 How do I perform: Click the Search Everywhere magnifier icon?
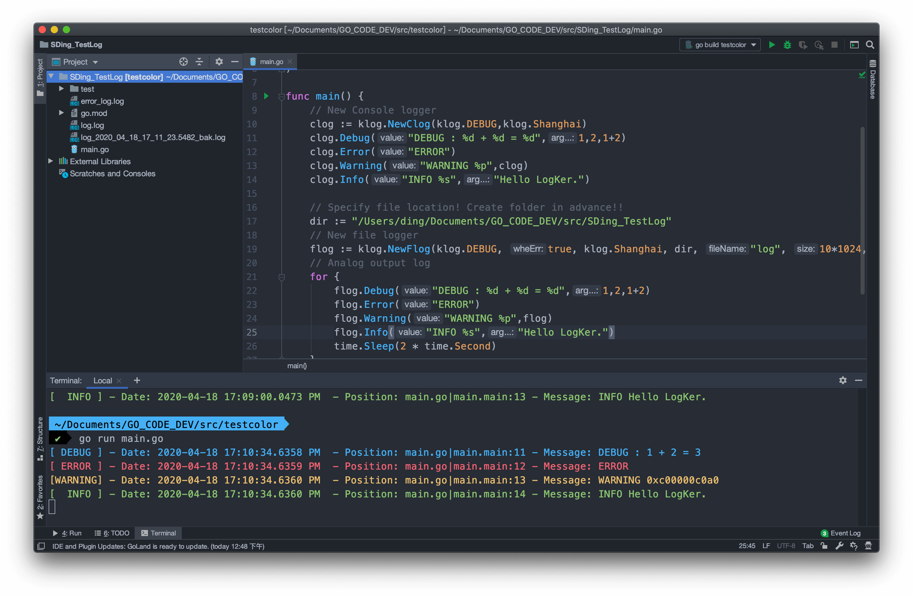(870, 45)
